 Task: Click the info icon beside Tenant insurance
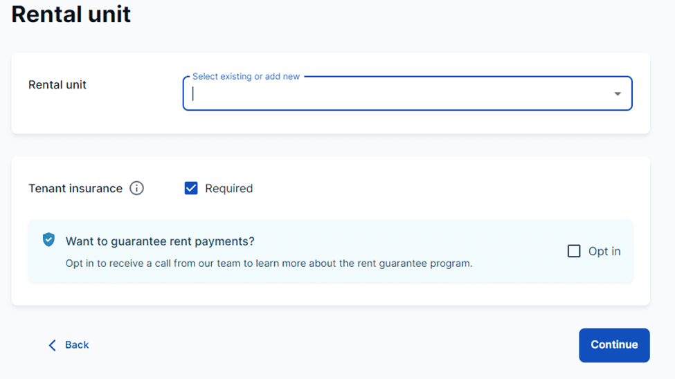(x=137, y=188)
